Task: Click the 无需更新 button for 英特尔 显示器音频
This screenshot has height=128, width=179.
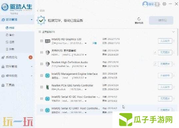Action: (x=165, y=53)
